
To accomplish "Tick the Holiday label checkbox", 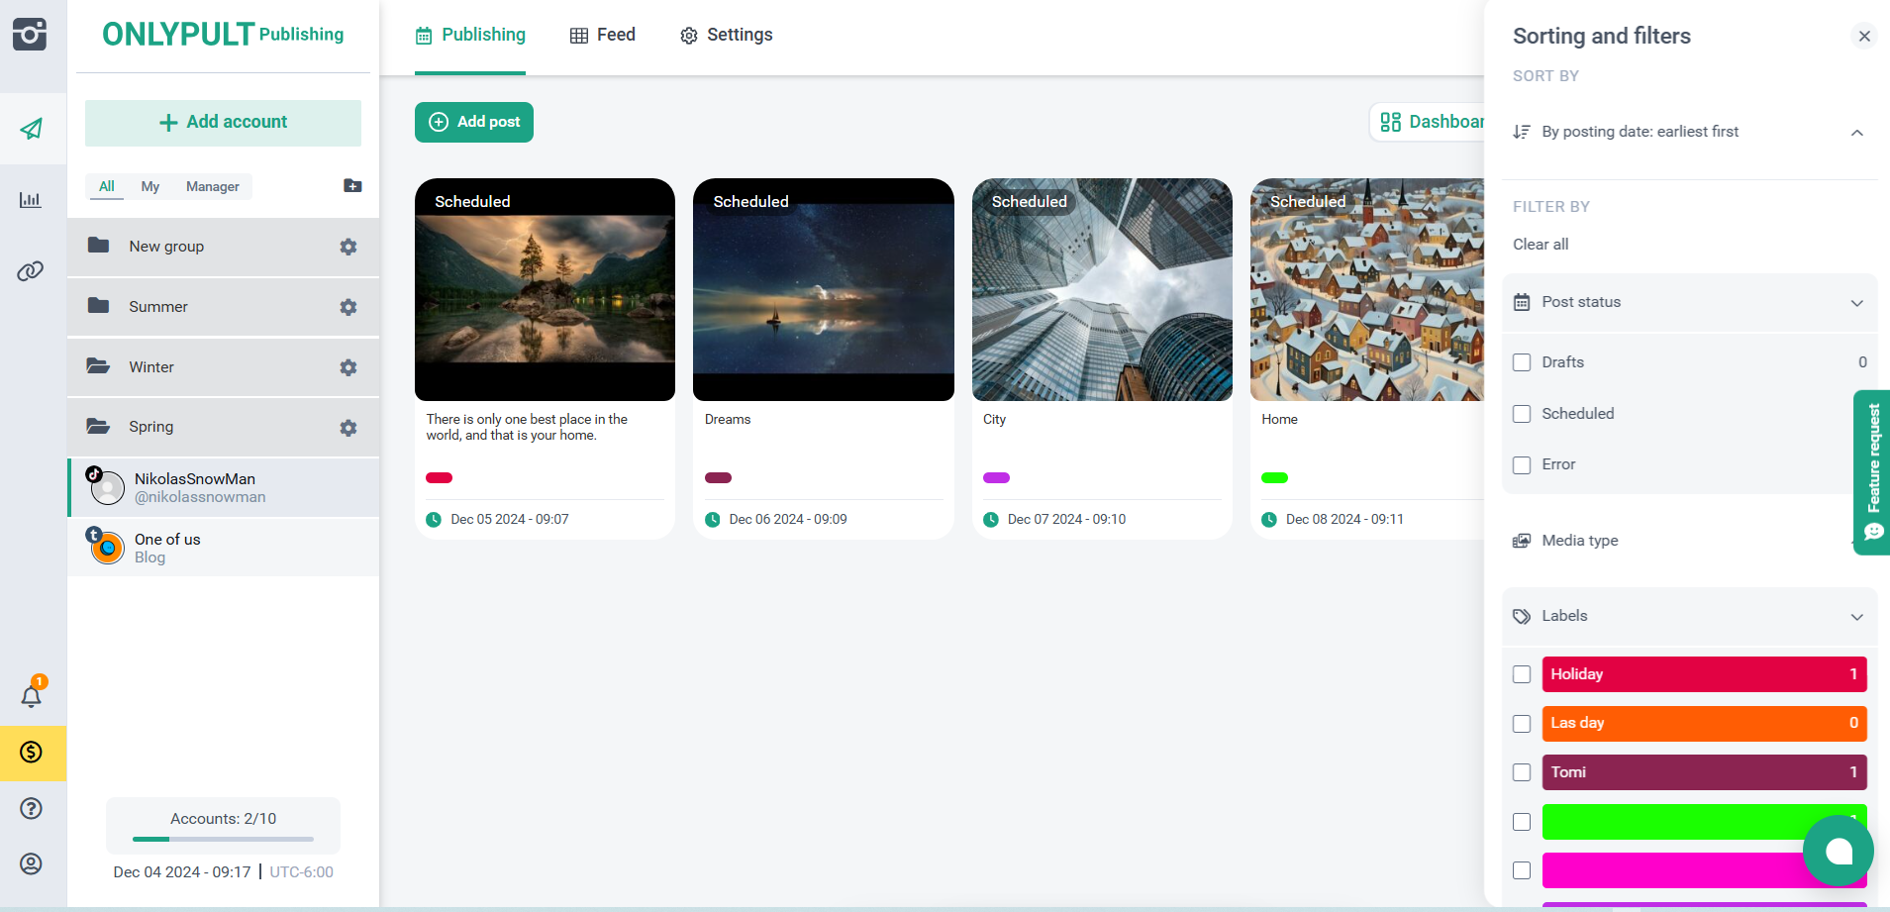I will point(1522,674).
